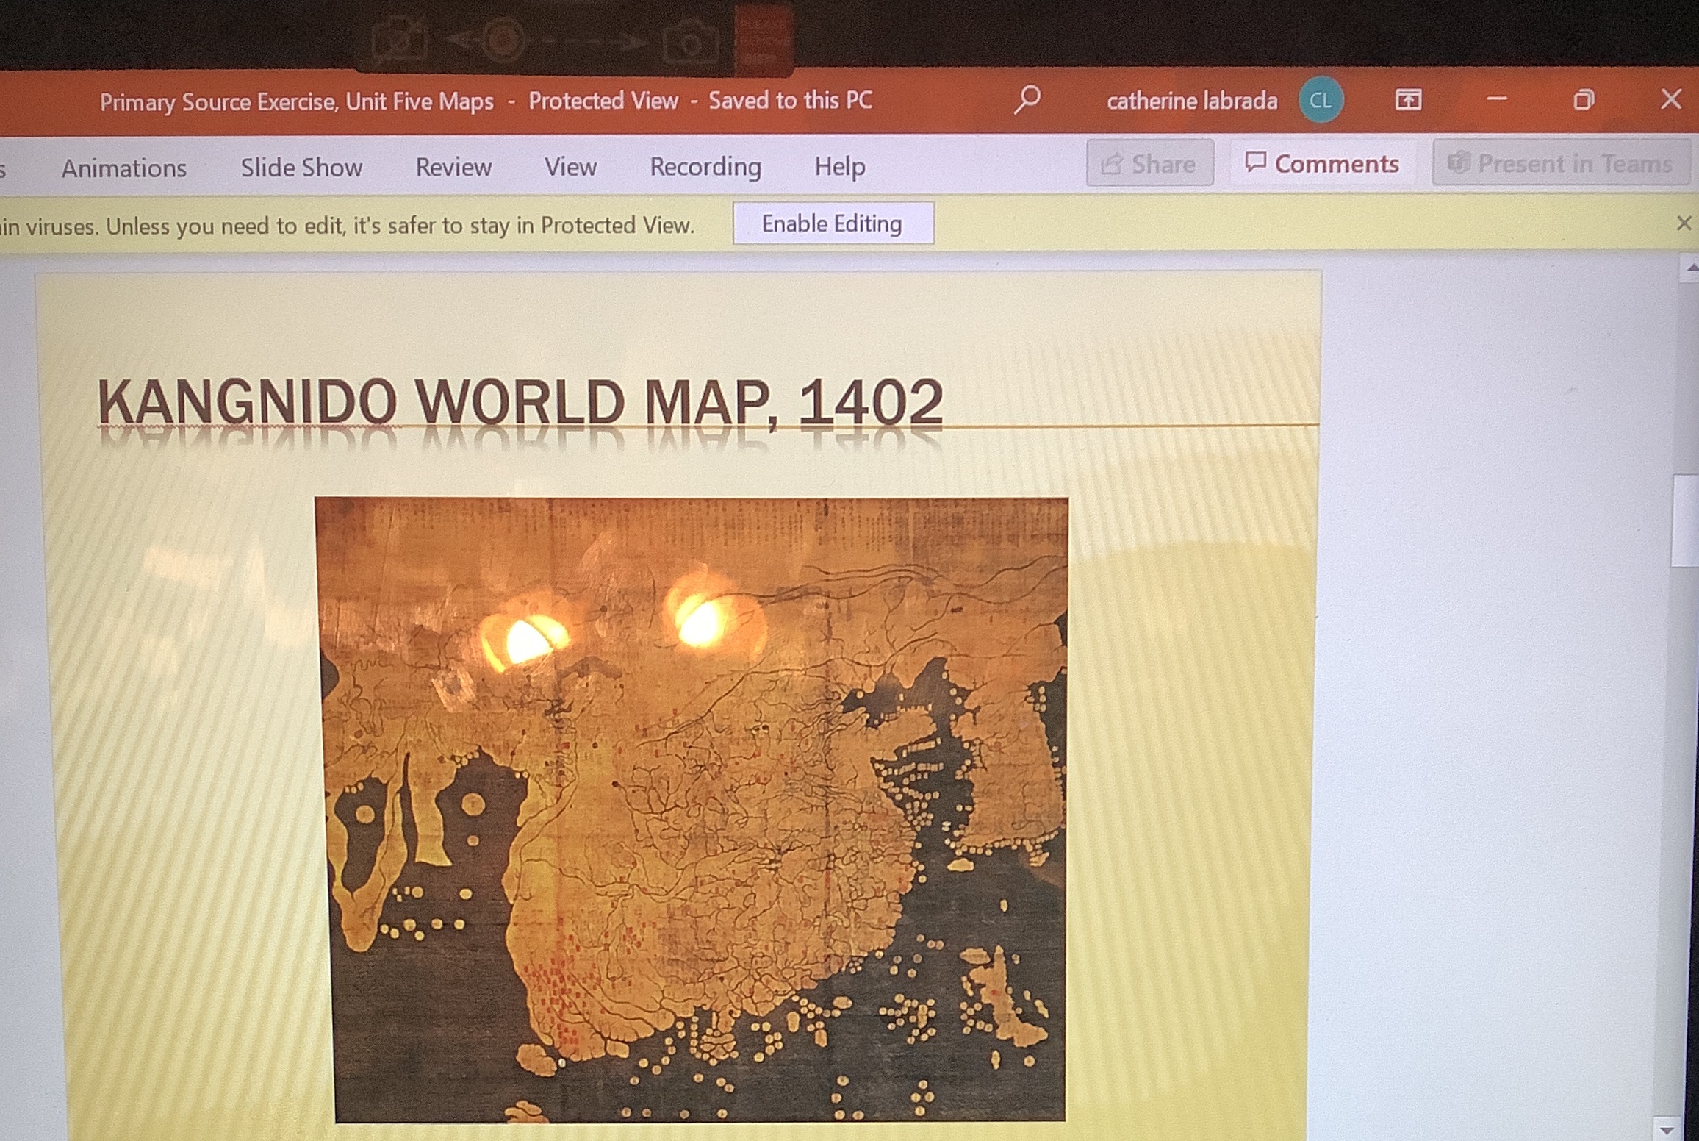Switch to the Animations tab
The image size is (1699, 1141).
124,168
